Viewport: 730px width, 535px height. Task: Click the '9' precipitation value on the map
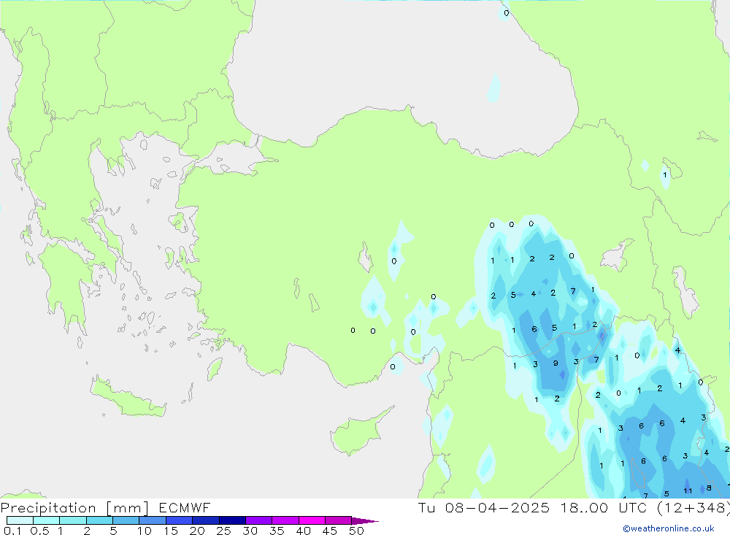[x=556, y=363]
